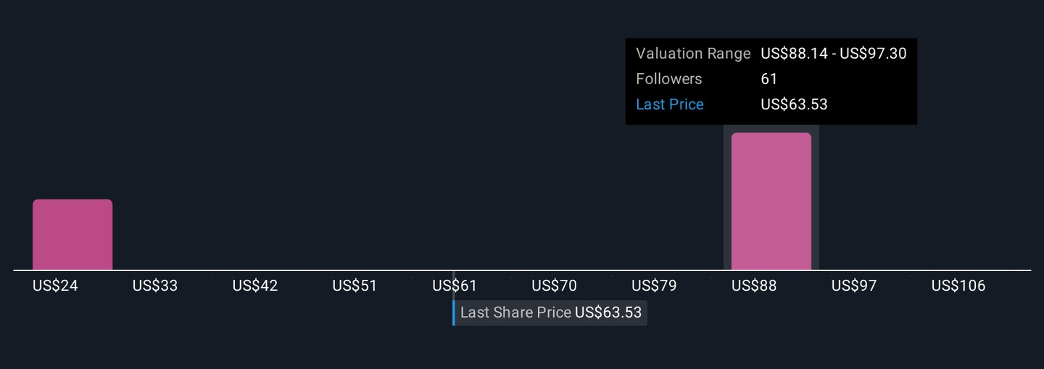Click the US$42 axis label
Screen dimensions: 1044x369
(x=255, y=286)
